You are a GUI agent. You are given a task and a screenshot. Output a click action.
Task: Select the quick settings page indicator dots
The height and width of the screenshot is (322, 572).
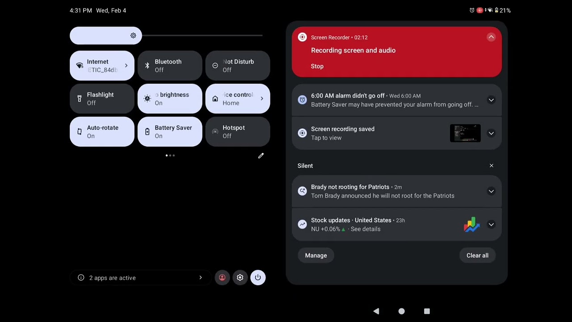pos(170,156)
